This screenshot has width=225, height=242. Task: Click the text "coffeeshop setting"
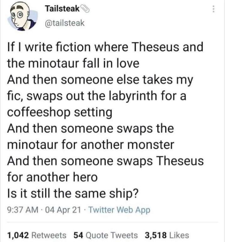tap(59, 112)
